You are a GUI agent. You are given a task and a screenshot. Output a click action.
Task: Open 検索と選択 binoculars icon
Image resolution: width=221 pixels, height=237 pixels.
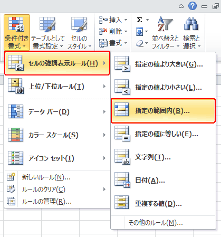(191, 33)
